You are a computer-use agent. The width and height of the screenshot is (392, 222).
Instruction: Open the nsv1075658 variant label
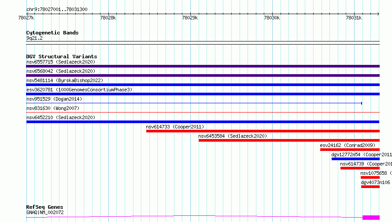(x=376, y=173)
